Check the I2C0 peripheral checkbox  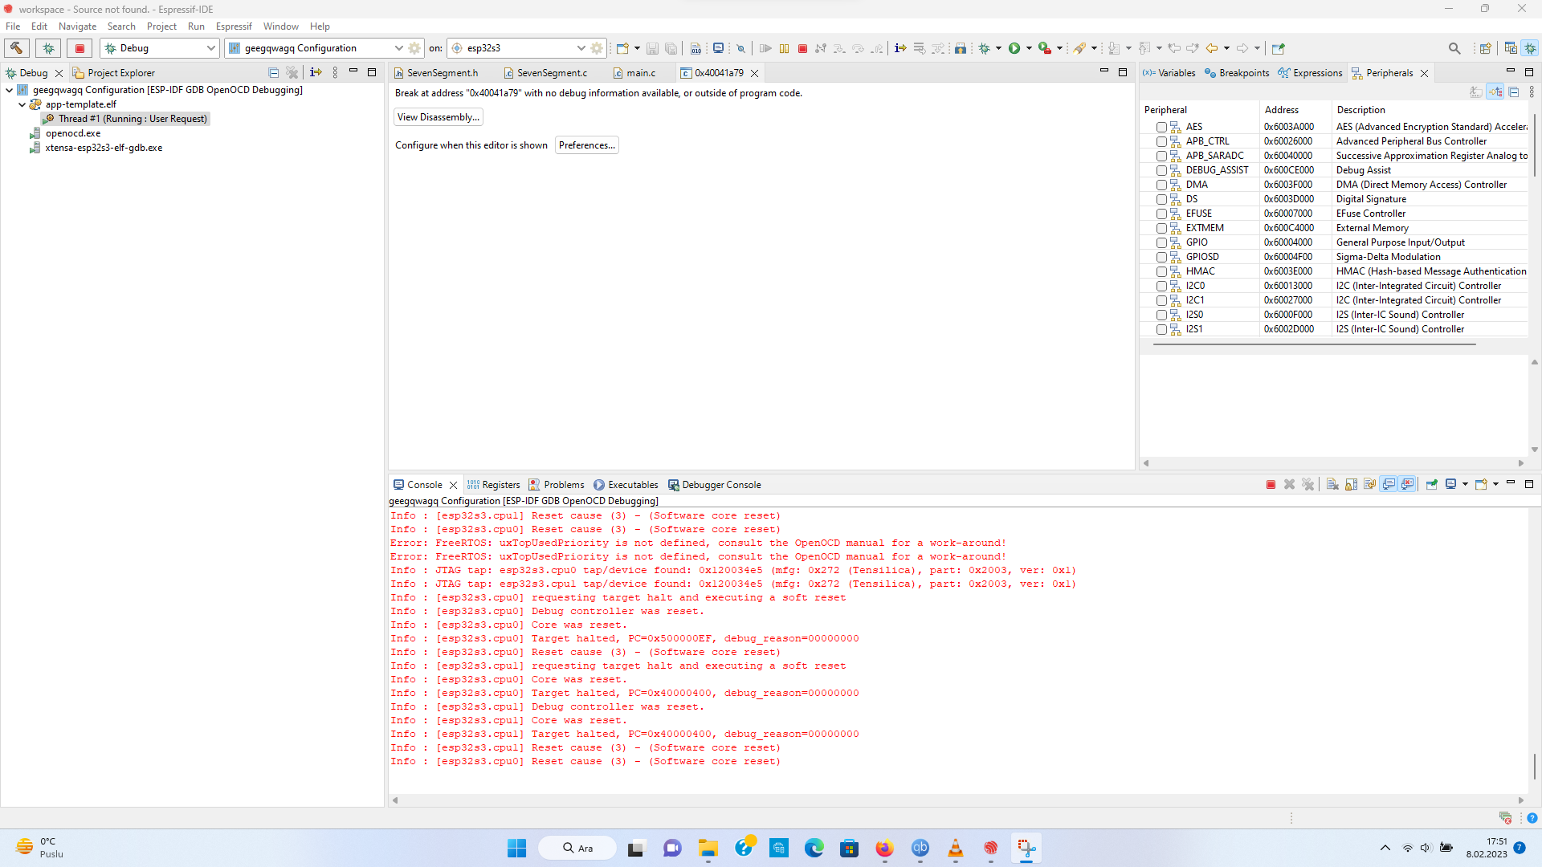1161,286
